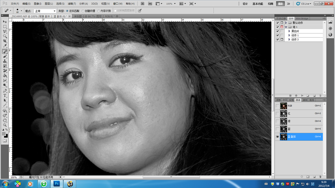This screenshot has height=188, width=335.
Task: Select the Clone Stamp tool
Action: point(5,61)
